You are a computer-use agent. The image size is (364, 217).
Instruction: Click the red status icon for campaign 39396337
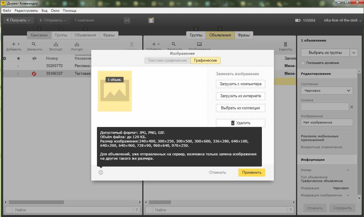coord(34,74)
